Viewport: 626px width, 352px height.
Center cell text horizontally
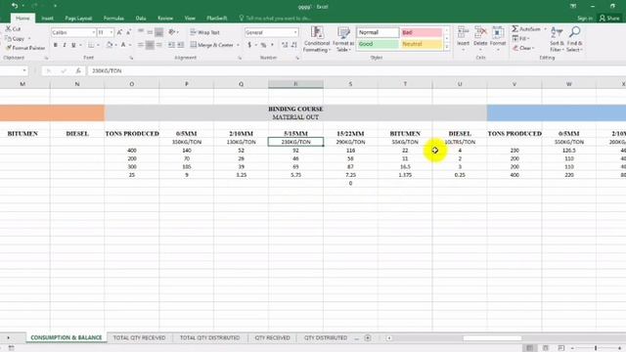[x=150, y=45]
